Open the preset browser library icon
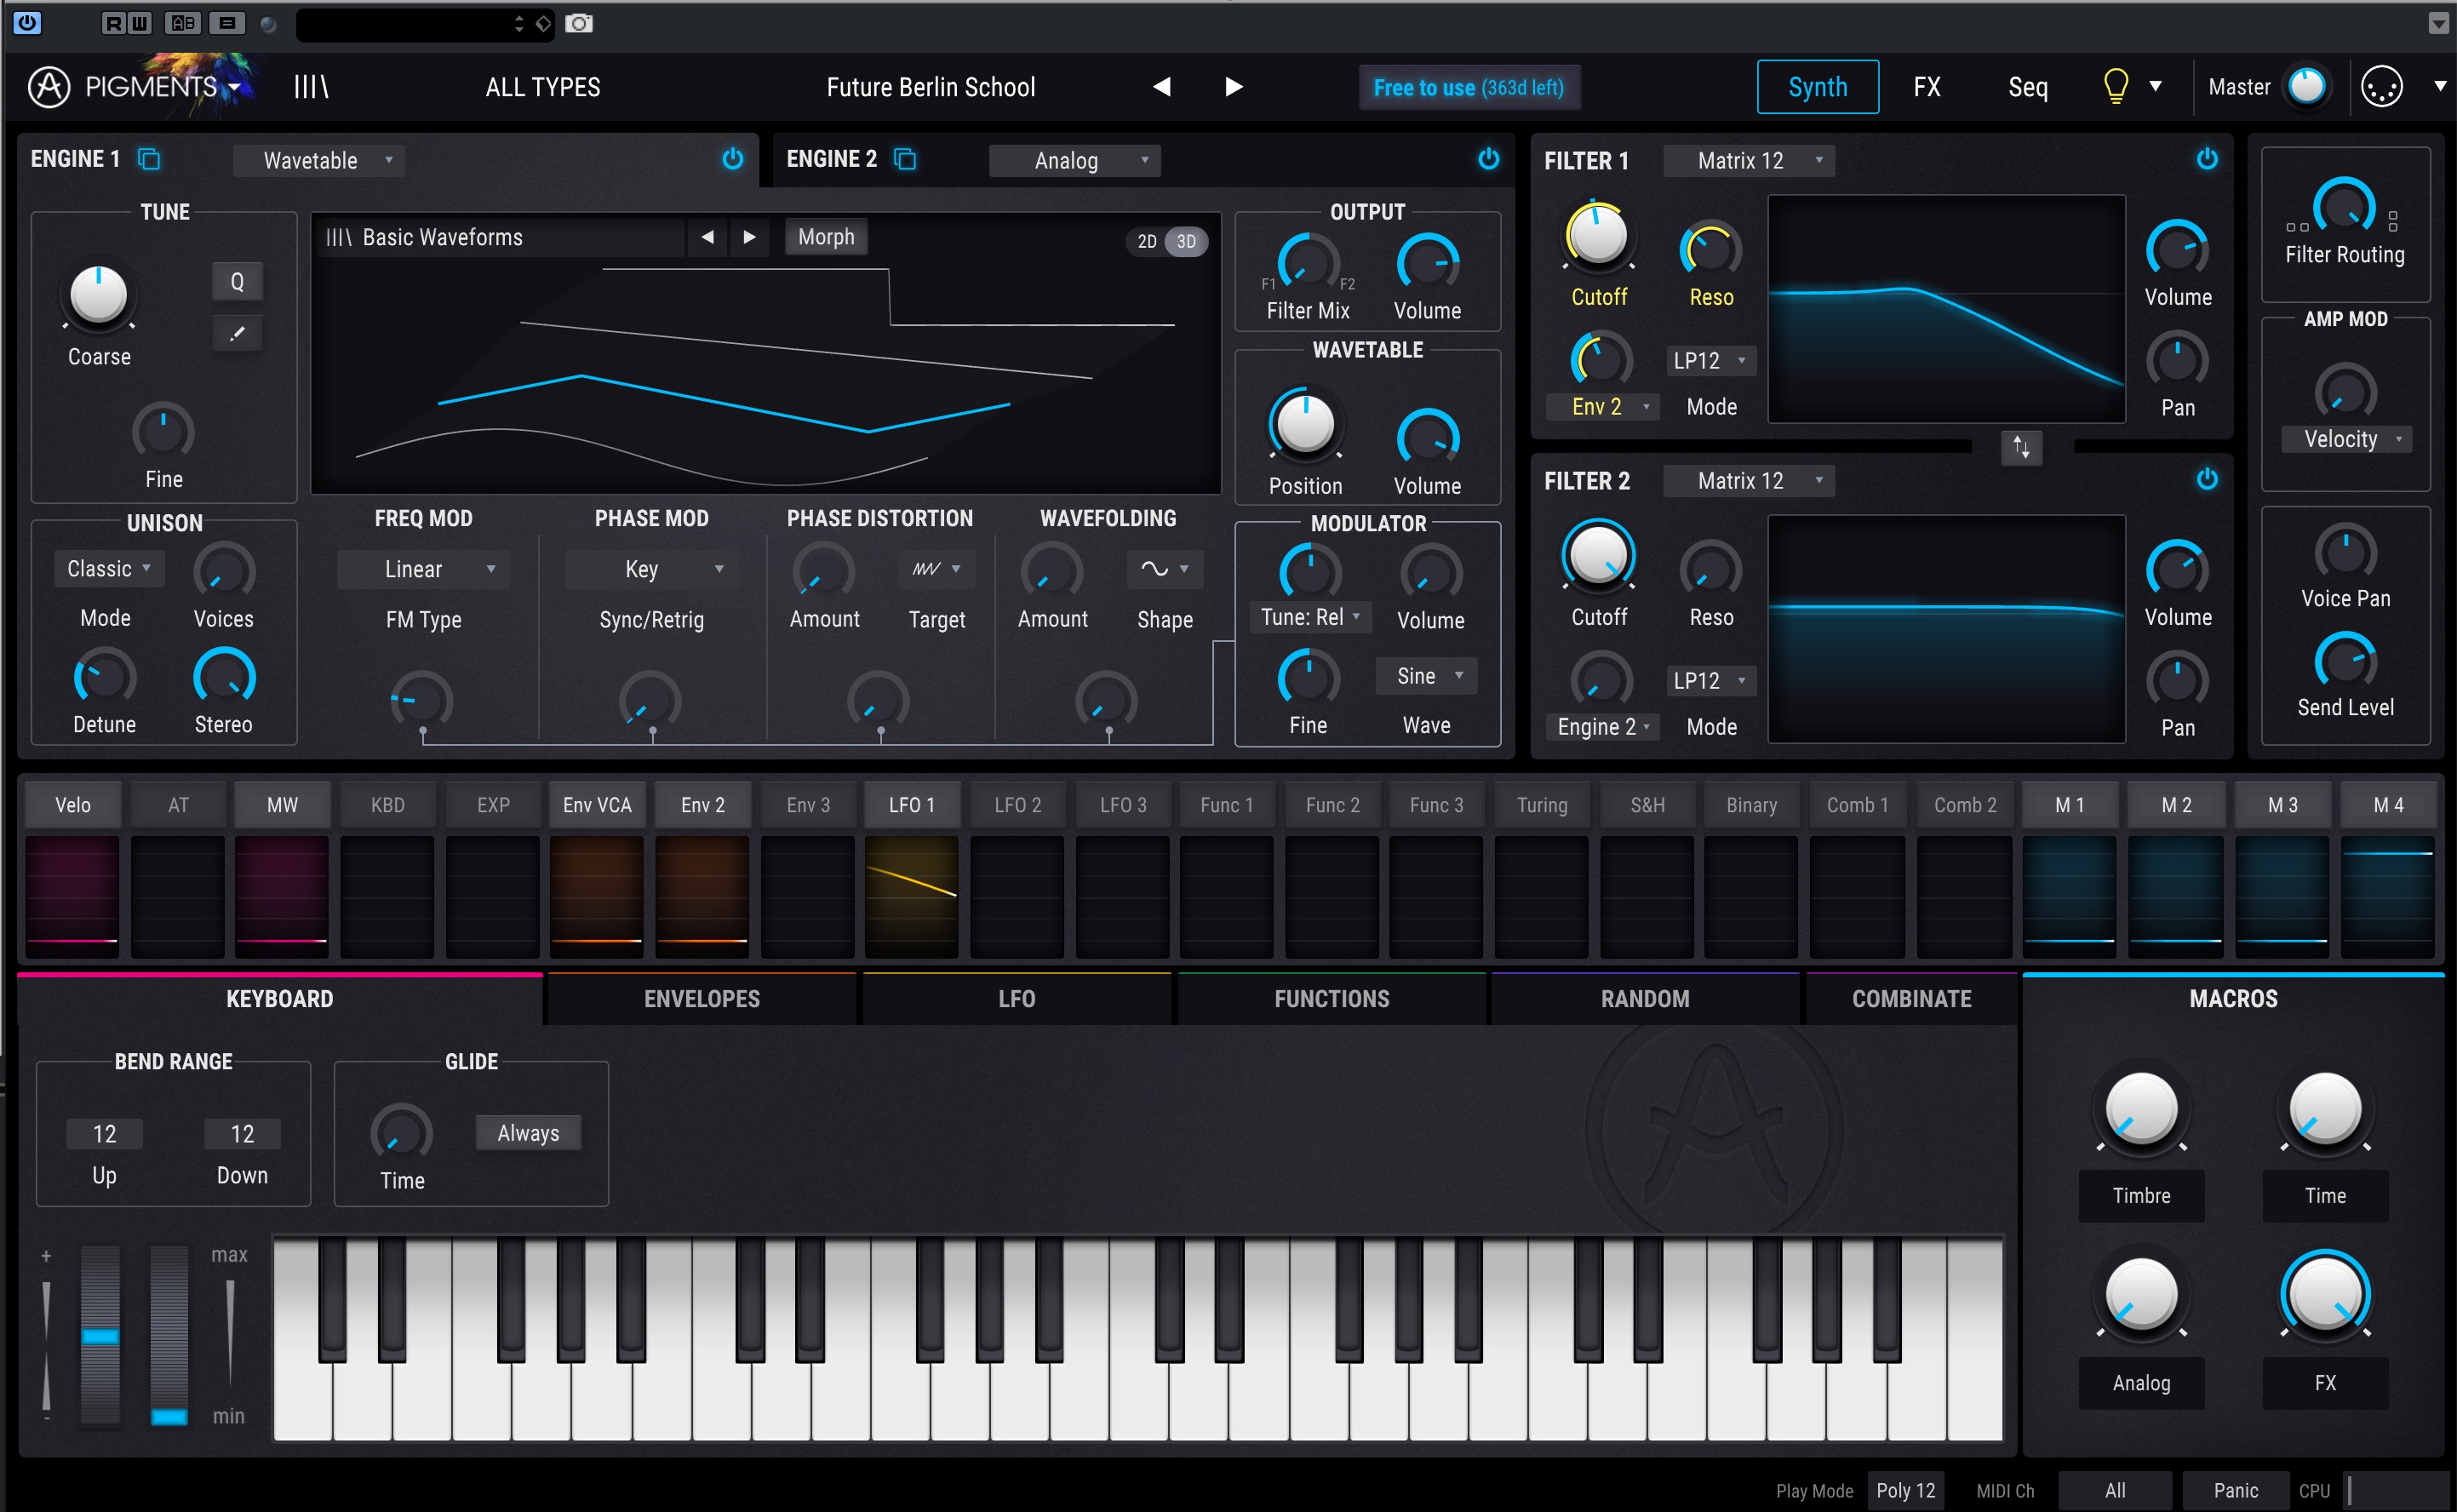This screenshot has width=2457, height=1512. point(311,87)
